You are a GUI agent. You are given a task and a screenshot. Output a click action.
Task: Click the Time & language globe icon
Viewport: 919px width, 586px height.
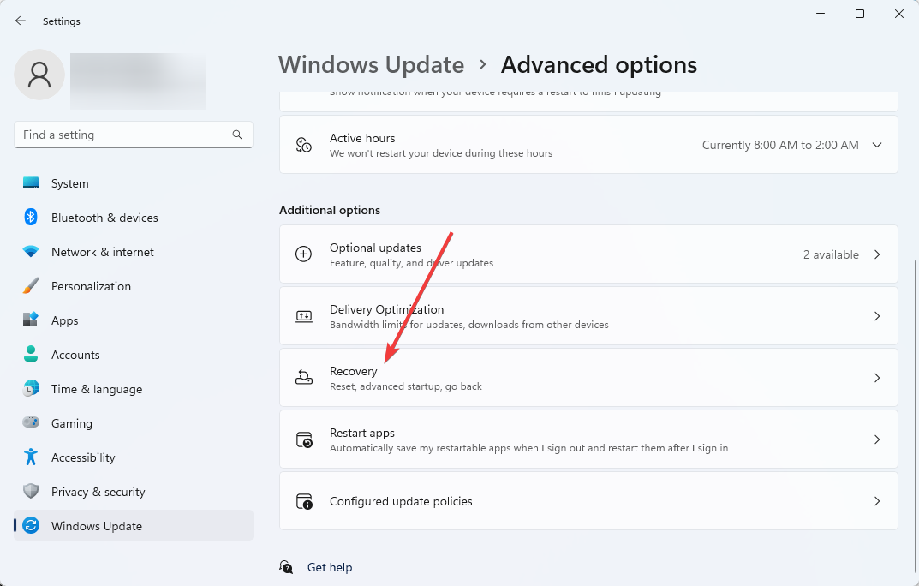(31, 388)
